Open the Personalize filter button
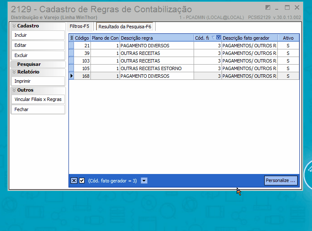312x231 pixels. pos(281,180)
